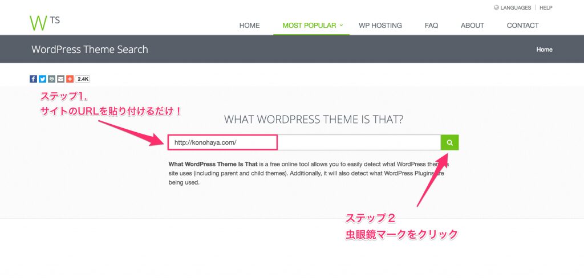The image size is (584, 278).
Task: Click the print share icon
Action: [51, 79]
